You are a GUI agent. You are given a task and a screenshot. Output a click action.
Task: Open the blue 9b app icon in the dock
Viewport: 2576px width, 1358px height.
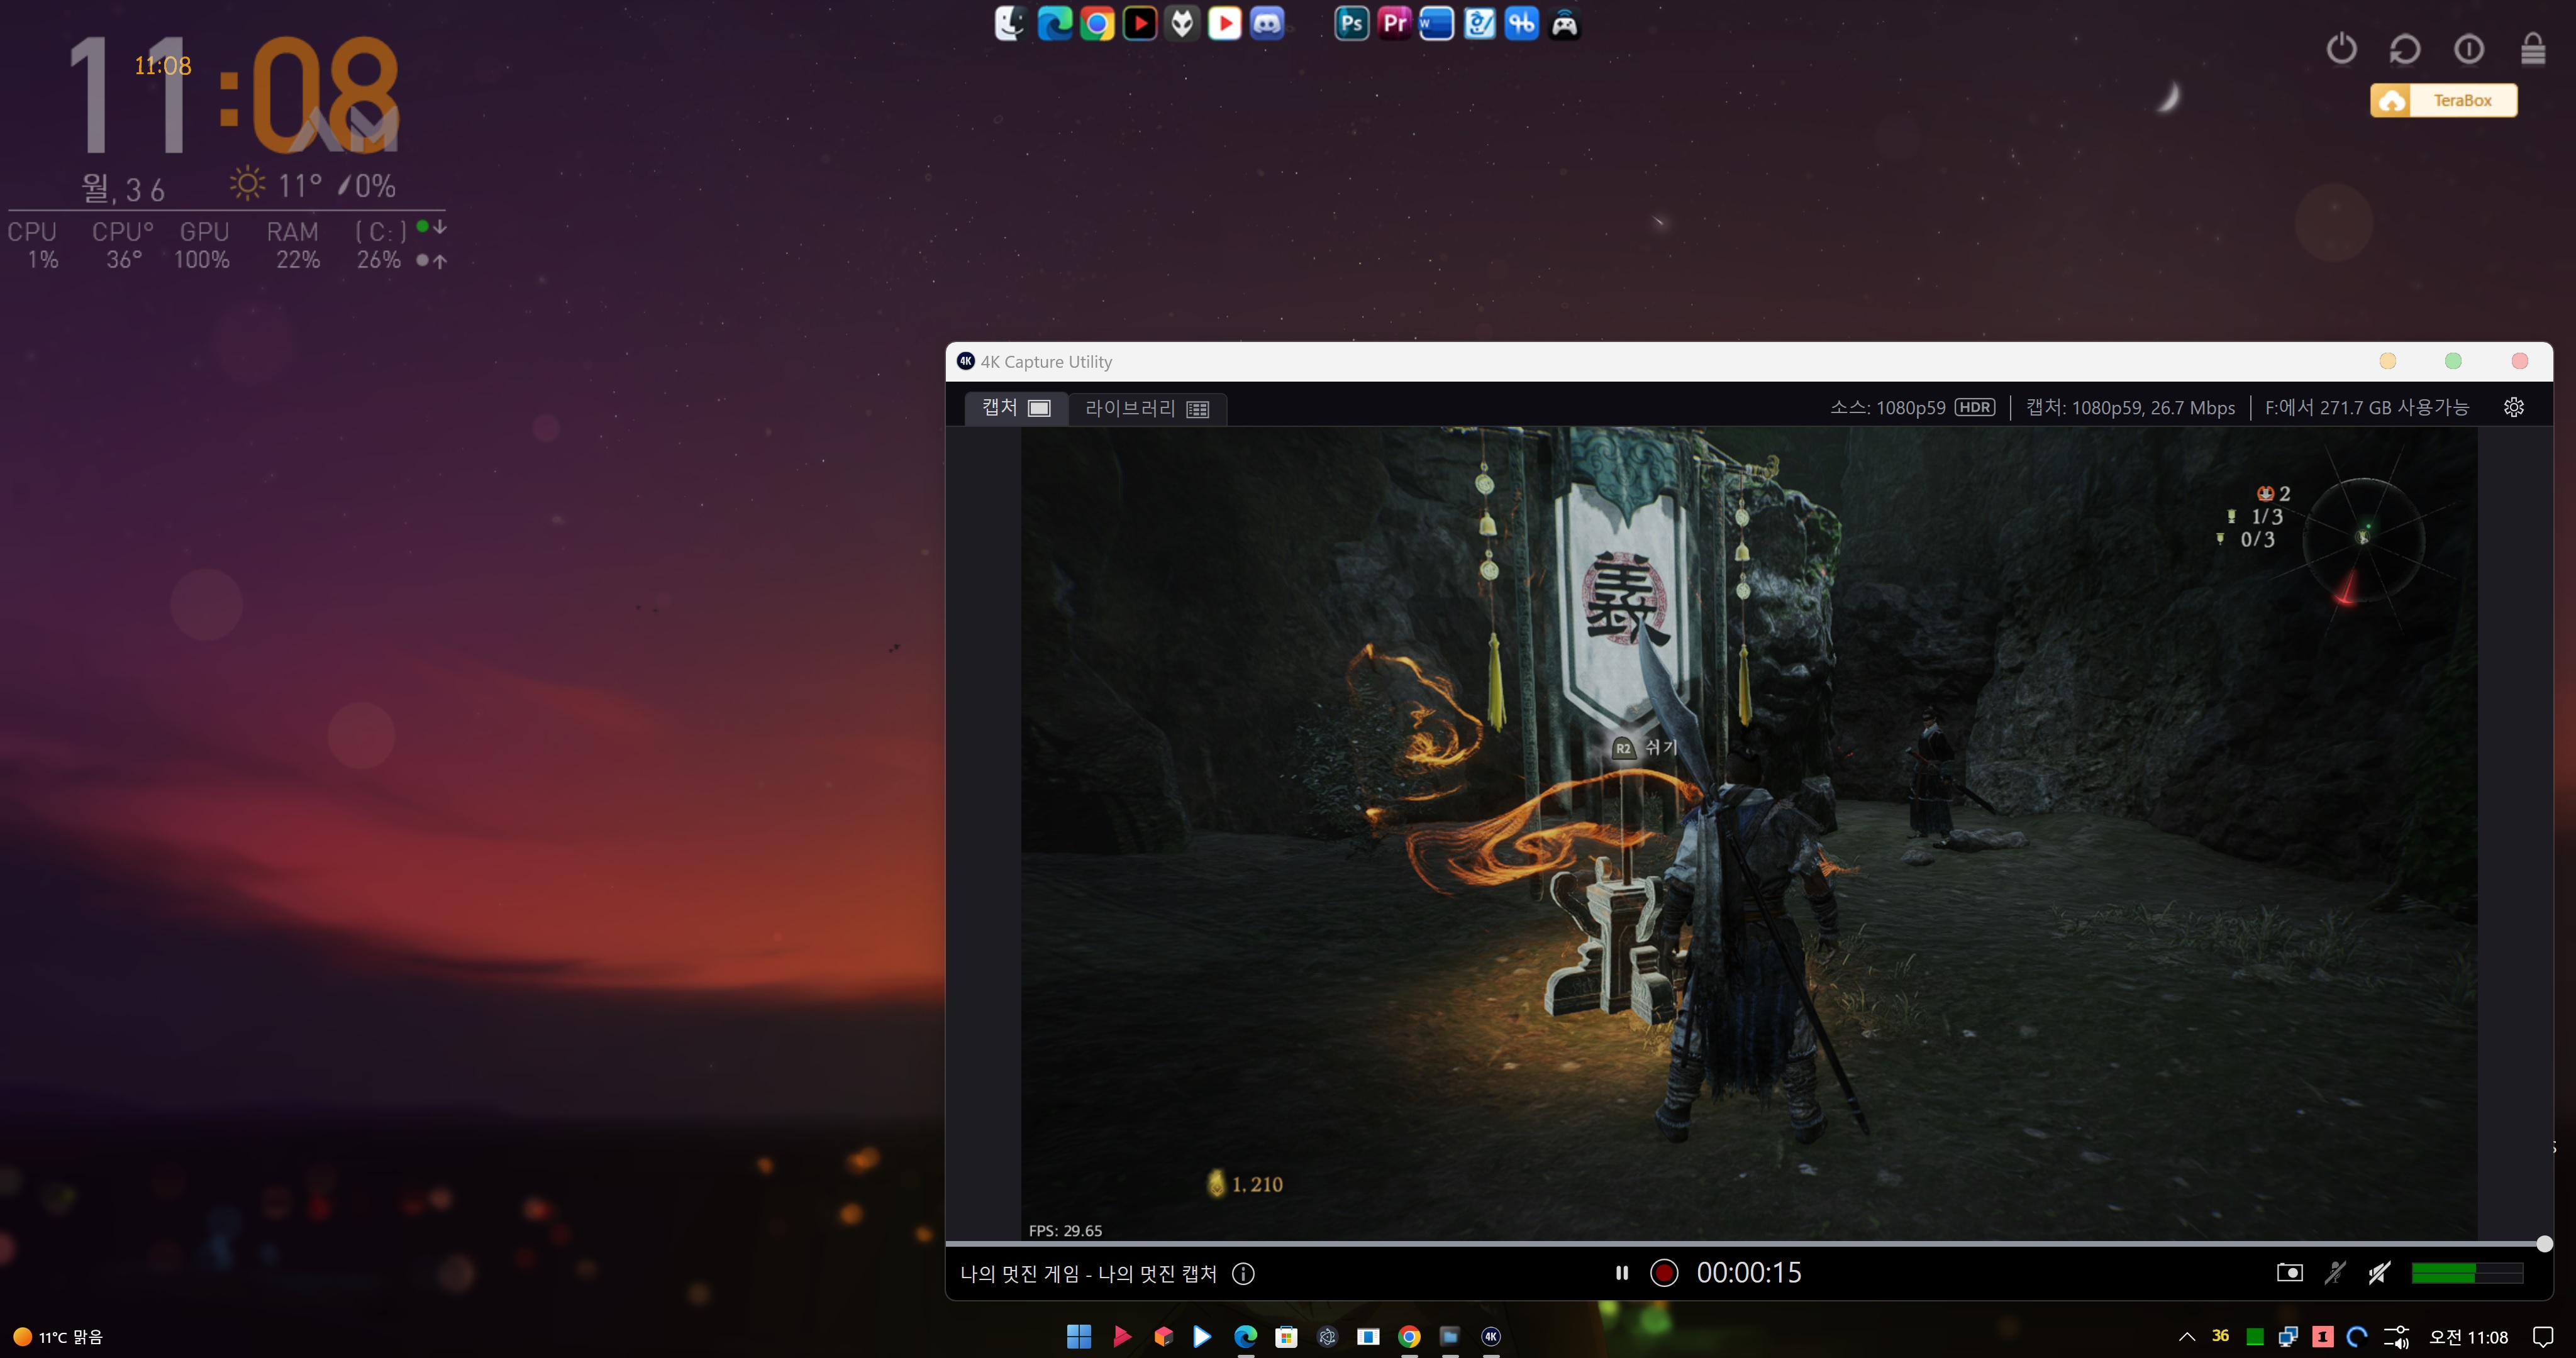pos(1522,23)
